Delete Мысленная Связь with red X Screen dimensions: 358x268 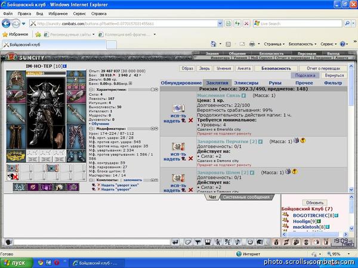click(x=191, y=120)
